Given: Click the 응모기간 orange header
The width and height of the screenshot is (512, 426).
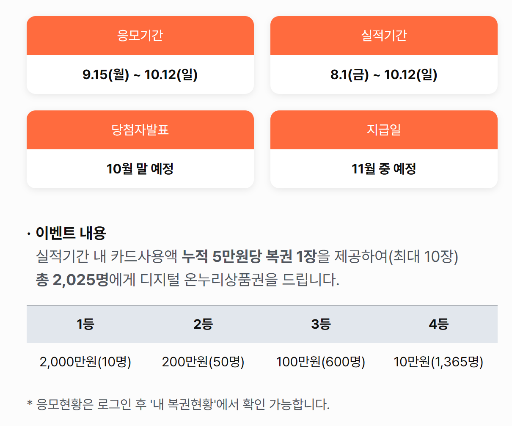Looking at the screenshot, I should tap(140, 36).
